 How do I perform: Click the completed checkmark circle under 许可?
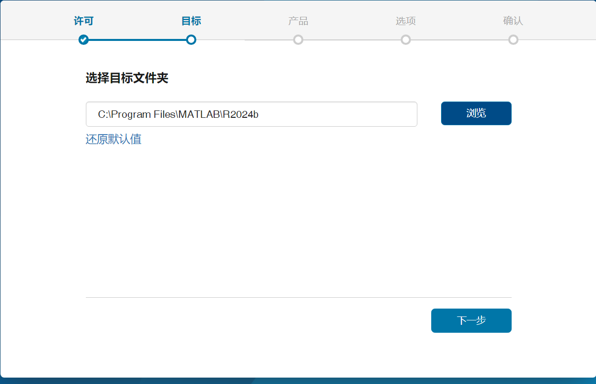point(83,39)
